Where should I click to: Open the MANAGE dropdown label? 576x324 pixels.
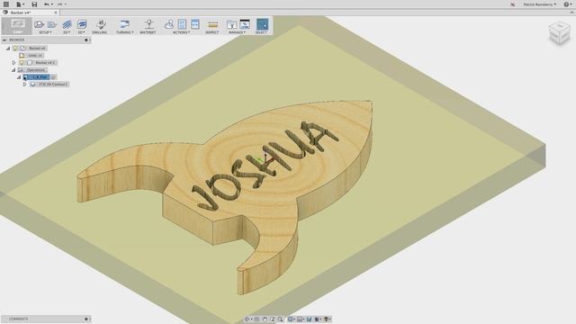point(237,32)
